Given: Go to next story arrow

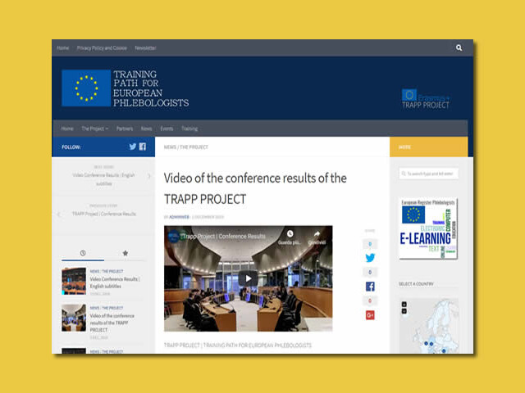Looking at the screenshot, I should (149, 176).
